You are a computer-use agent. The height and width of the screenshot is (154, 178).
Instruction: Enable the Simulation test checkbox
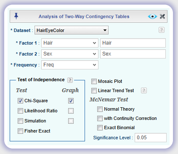coord(20,121)
